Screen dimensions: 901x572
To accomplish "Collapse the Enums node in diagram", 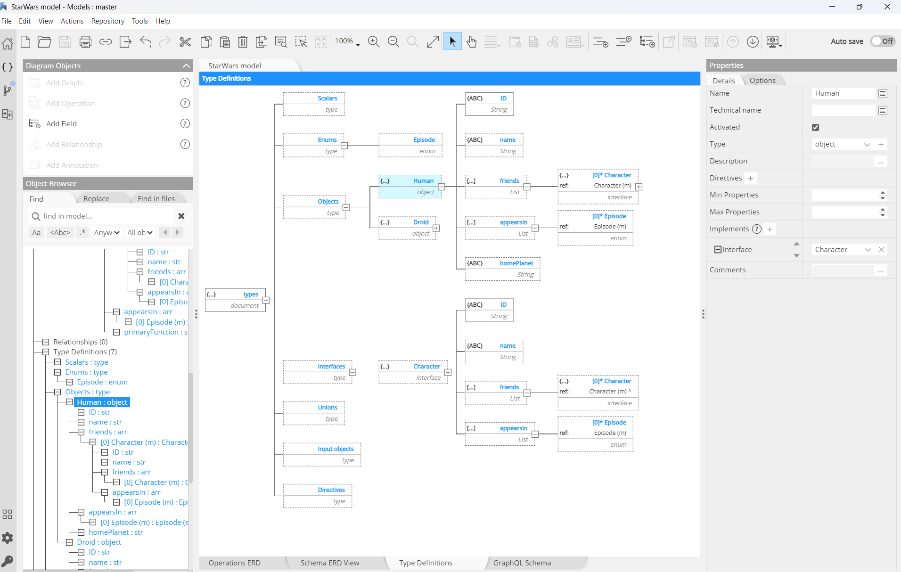I will click(x=344, y=146).
